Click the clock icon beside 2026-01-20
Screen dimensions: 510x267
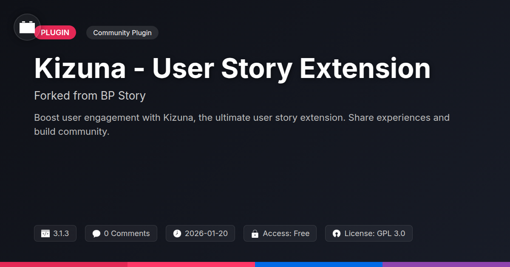click(177, 234)
